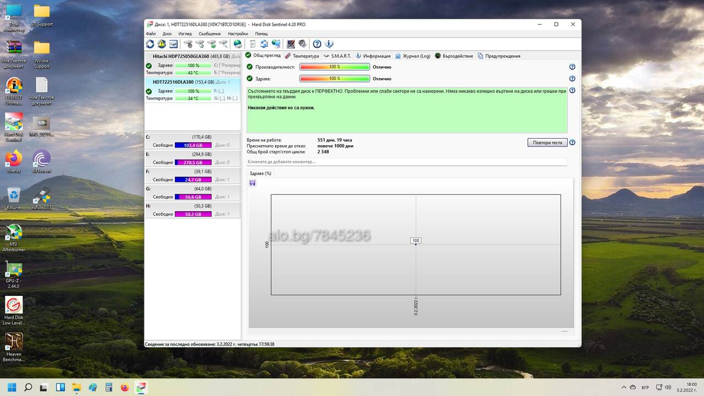Screen dimensions: 704x396
Task: Switch to the Температура tab
Action: pyautogui.click(x=302, y=56)
